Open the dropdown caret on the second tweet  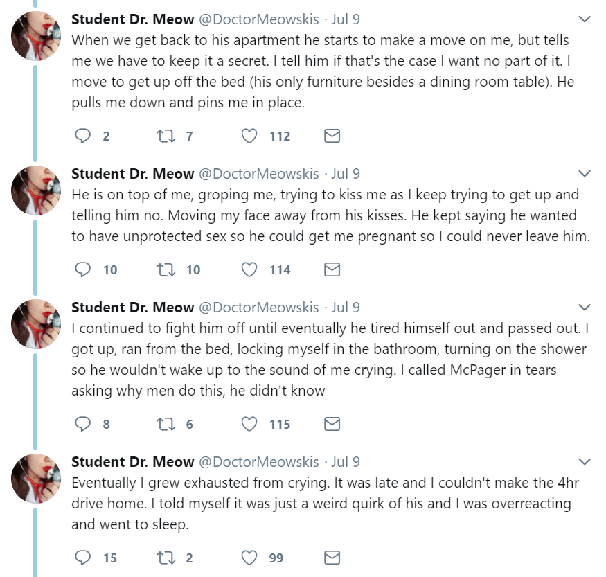(x=584, y=173)
